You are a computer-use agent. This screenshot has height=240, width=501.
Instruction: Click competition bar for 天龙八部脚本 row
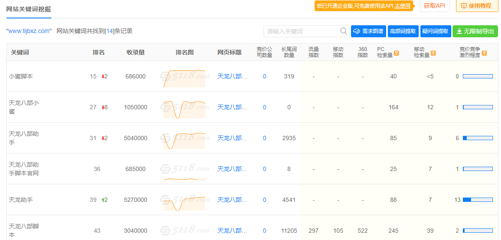click(x=478, y=231)
